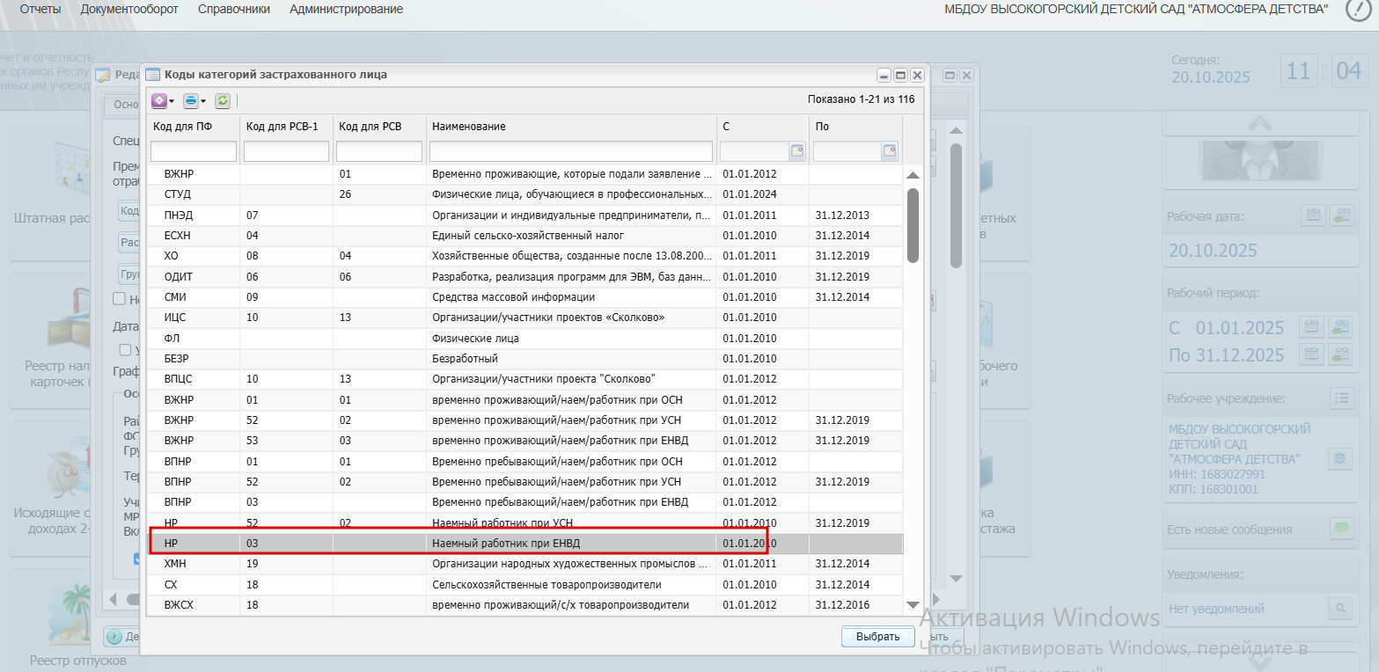Select the Сельскохозяйственные товаропроизводители row
This screenshot has height=672, width=1379.
(525, 585)
